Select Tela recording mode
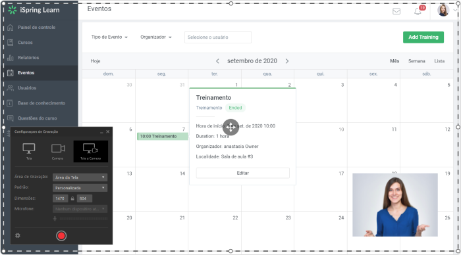Image resolution: width=461 pixels, height=255 pixels. 29,151
